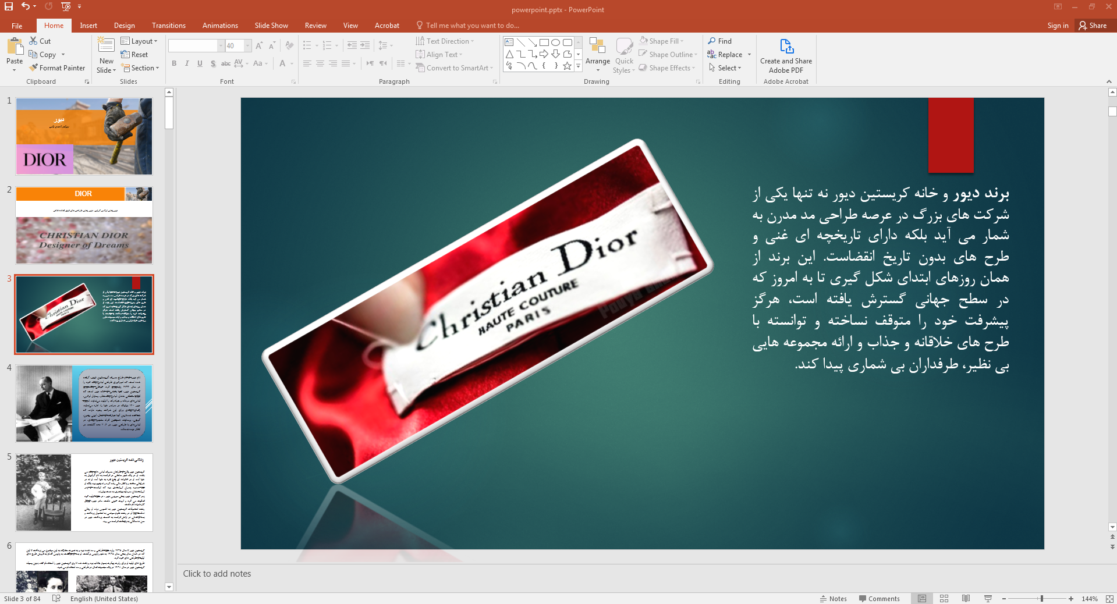Align text center icon
The image size is (1117, 604).
click(320, 63)
